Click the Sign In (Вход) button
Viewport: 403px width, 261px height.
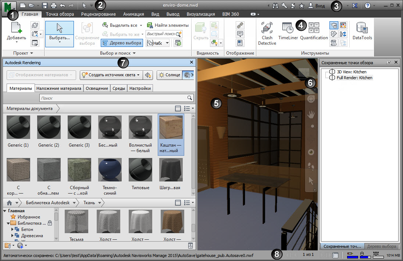coord(320,6)
